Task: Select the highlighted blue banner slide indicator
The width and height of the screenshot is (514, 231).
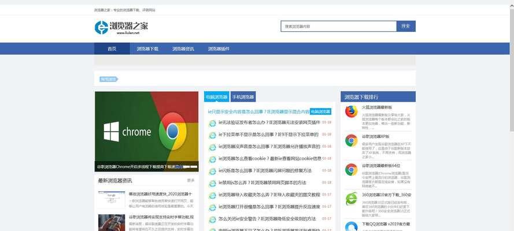Action: pos(180,167)
